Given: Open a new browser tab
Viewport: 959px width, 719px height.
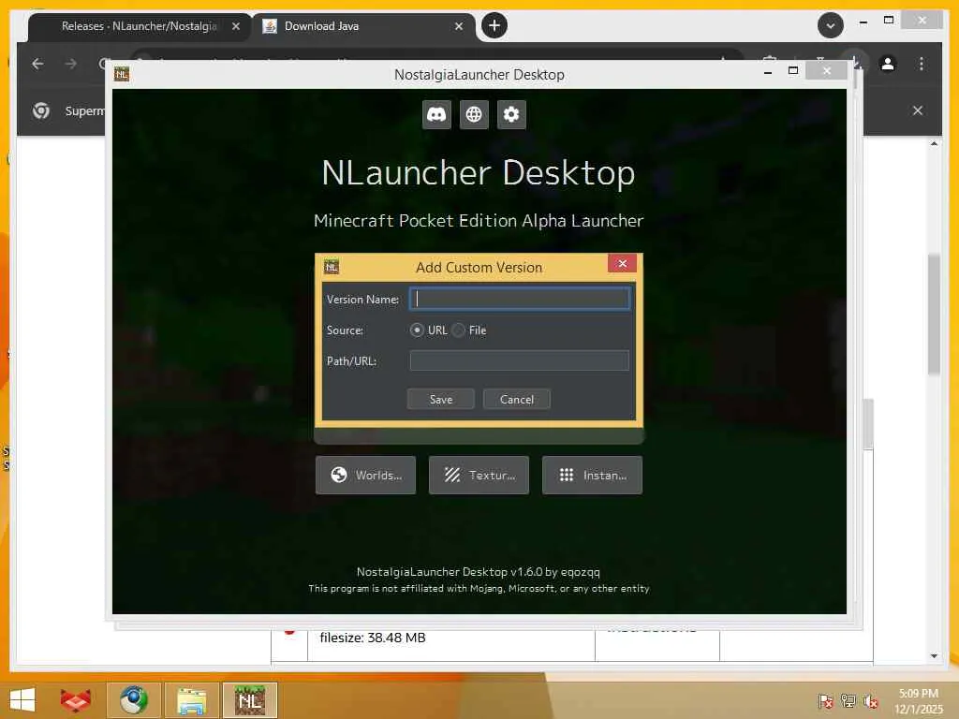Looking at the screenshot, I should coord(494,25).
